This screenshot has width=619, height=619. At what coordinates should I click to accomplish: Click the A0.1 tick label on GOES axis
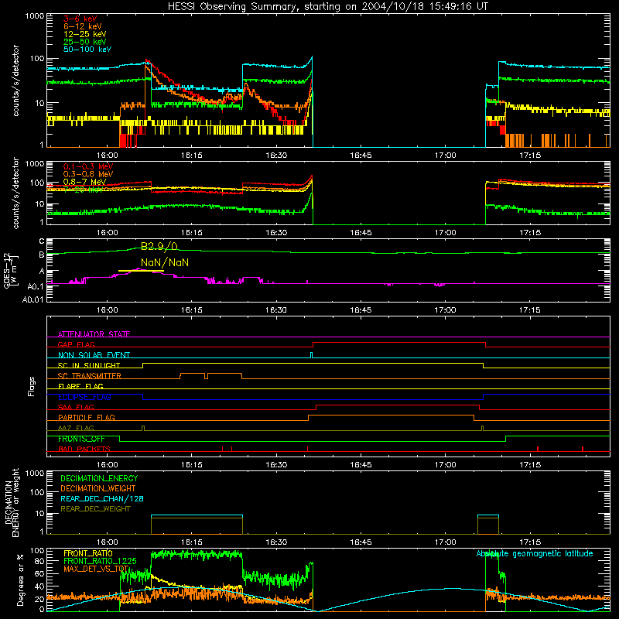coord(36,286)
